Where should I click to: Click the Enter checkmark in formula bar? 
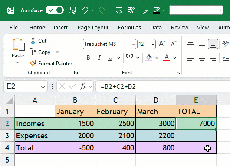72,86
